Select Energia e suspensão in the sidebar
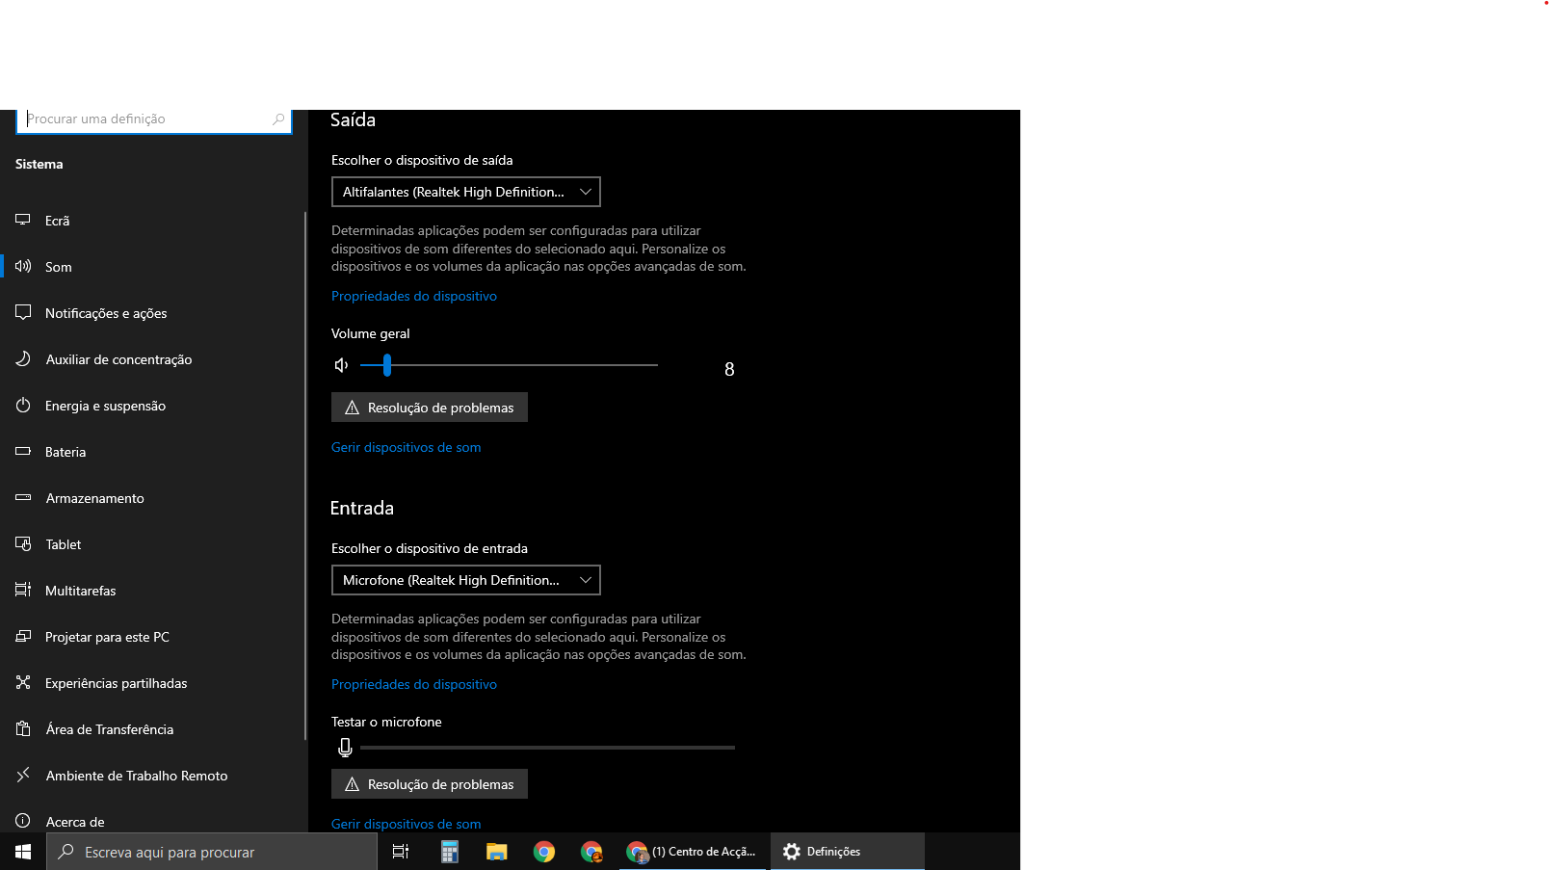 pyautogui.click(x=105, y=406)
